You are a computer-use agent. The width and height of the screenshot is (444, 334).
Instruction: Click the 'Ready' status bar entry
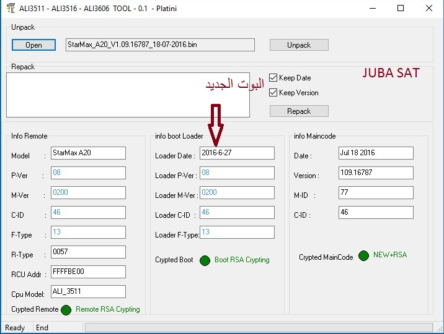[15, 328]
